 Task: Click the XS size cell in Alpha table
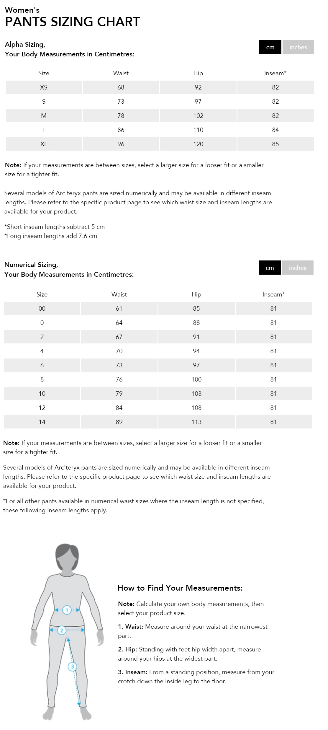[44, 87]
